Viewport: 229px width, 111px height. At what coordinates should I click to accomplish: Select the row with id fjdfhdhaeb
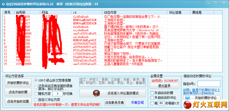pos(113,17)
